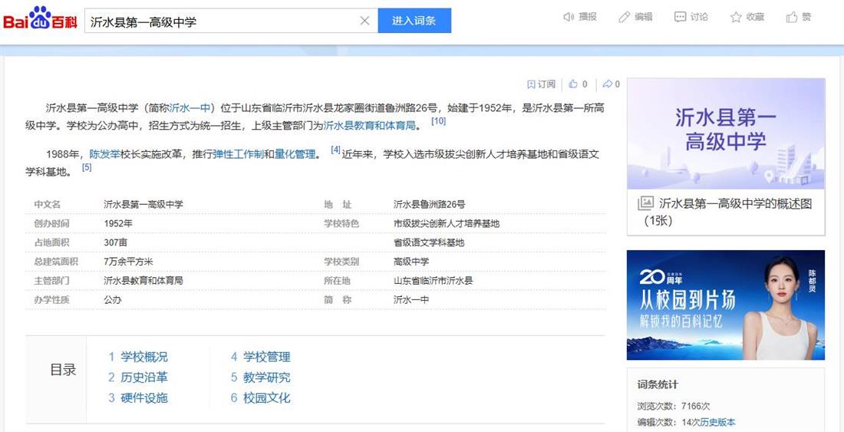Image resolution: width=844 pixels, height=432 pixels.
Task: Open the 弹性工作制 link
Action: pos(238,154)
